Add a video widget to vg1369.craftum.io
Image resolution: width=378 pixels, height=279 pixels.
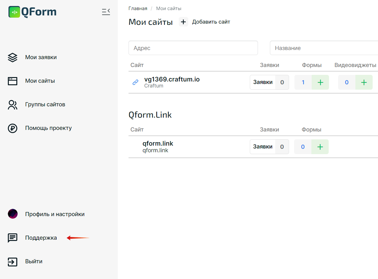(x=364, y=82)
